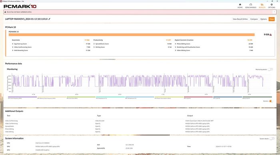
Task: Click the Spreadsheets row in Additional Outputs
Action: [x=140, y=126]
